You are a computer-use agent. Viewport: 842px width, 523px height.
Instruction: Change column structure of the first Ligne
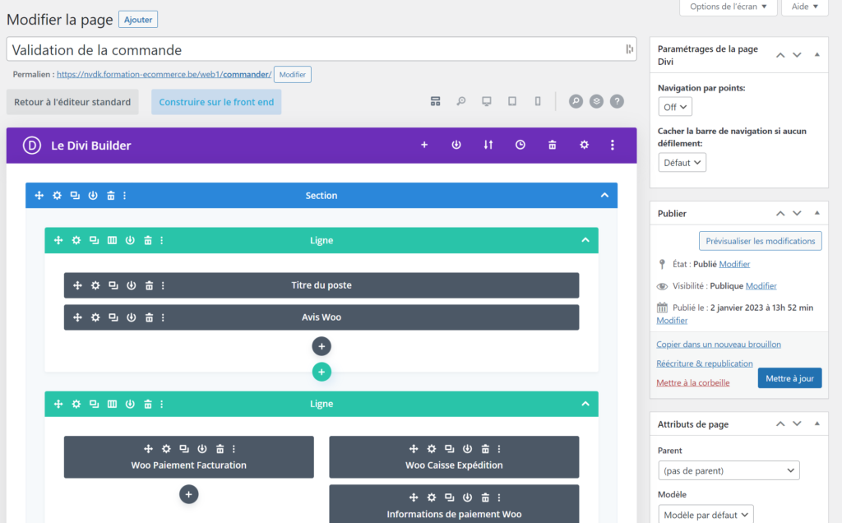[112, 241]
